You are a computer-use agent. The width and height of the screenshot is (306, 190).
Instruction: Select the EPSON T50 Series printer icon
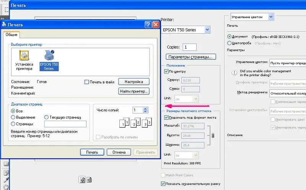pyautogui.click(x=49, y=60)
